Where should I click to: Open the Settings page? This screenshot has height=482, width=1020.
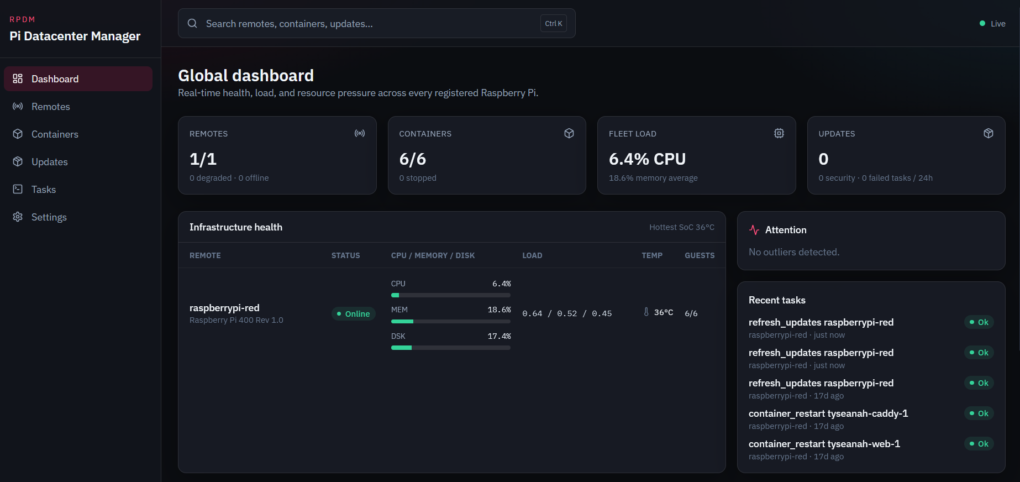pyautogui.click(x=78, y=217)
